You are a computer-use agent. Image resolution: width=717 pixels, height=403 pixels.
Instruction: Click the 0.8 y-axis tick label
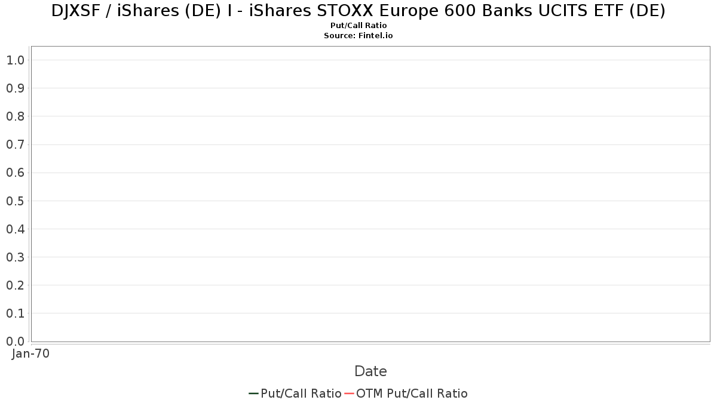point(15,116)
